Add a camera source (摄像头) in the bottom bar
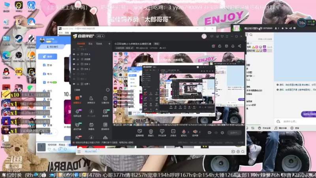 151,133
